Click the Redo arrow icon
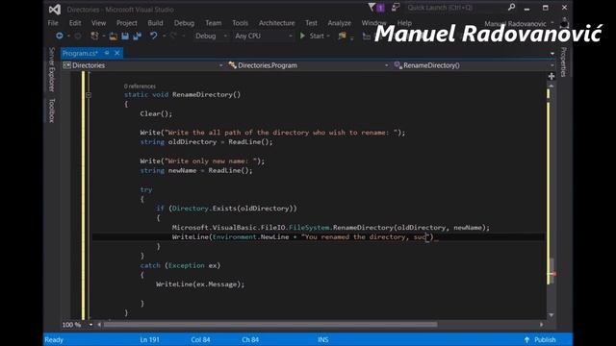 (173, 36)
